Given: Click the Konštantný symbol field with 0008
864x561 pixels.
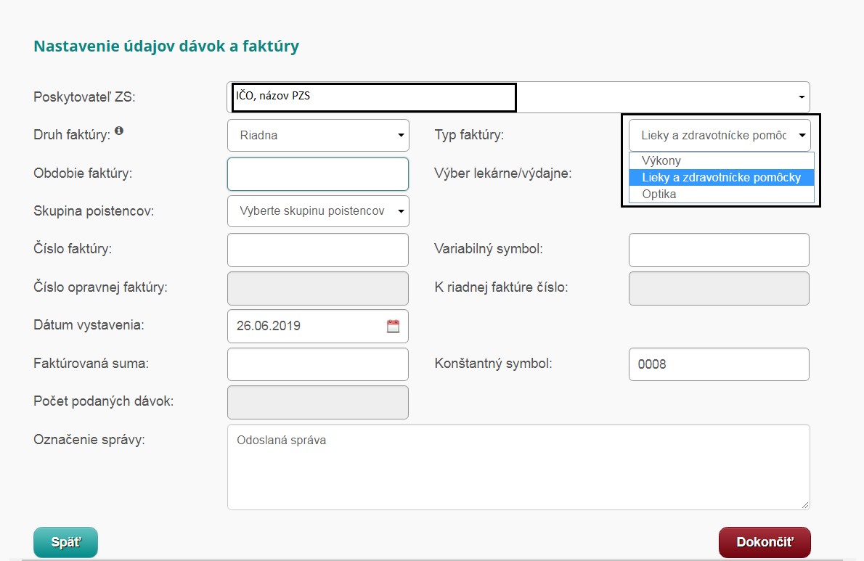Looking at the screenshot, I should pyautogui.click(x=719, y=364).
